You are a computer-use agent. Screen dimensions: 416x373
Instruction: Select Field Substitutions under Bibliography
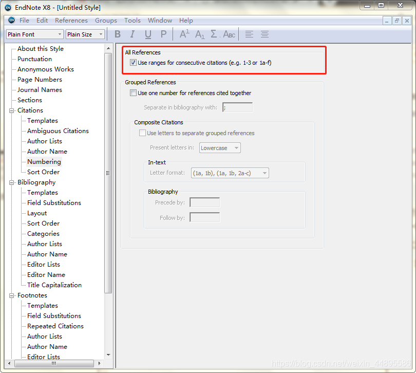click(54, 203)
